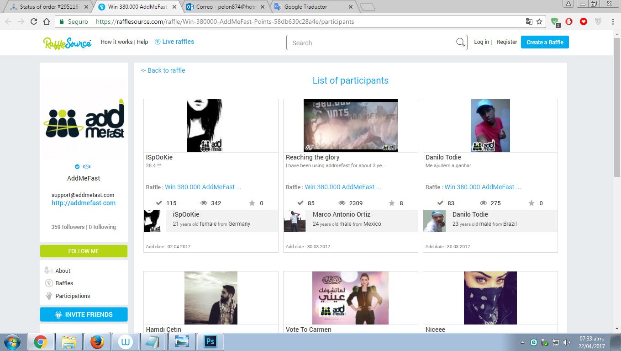Click the views eye icon on Danilo Todie card

point(483,203)
